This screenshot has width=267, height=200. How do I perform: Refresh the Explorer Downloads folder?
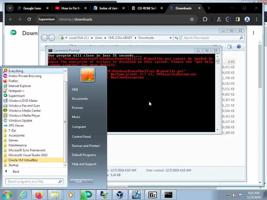(177, 38)
